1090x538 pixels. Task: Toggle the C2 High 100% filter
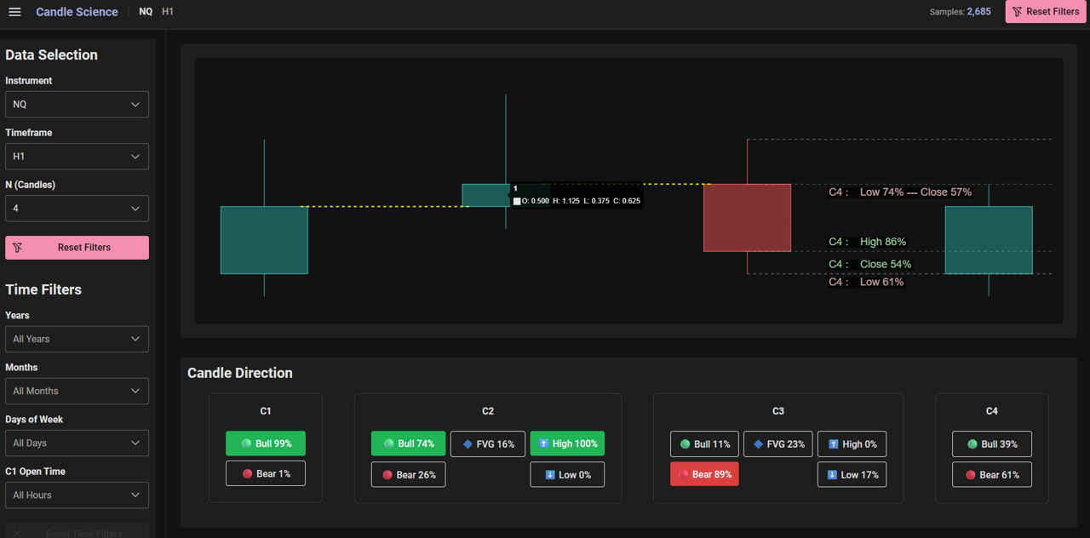tap(567, 444)
